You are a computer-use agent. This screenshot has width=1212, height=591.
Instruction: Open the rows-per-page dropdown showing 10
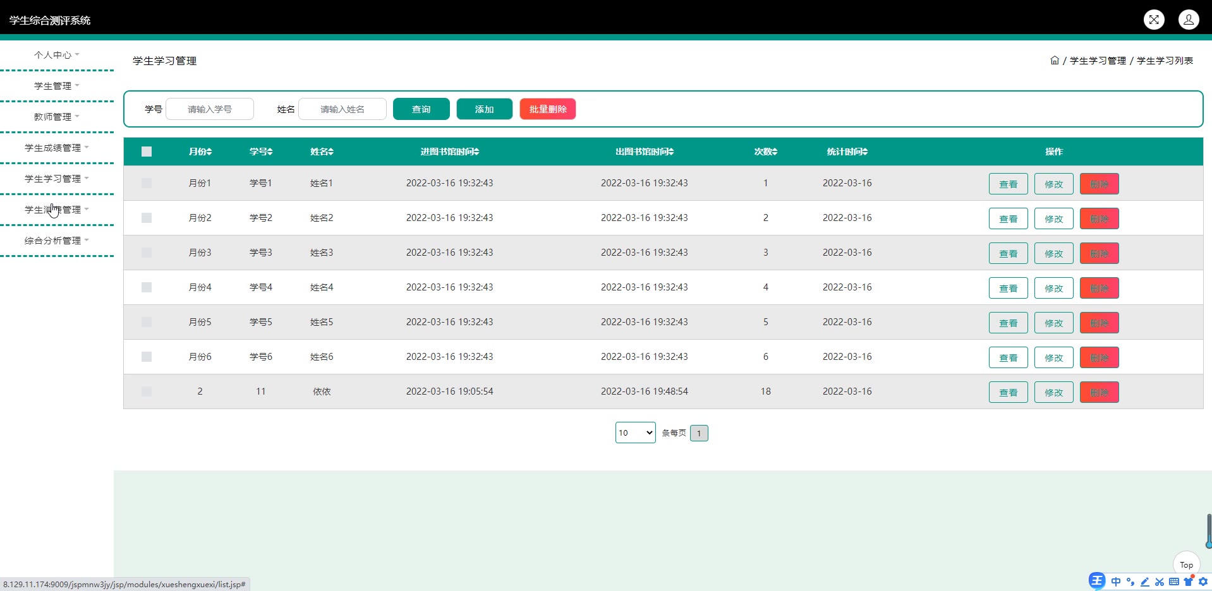(x=635, y=433)
